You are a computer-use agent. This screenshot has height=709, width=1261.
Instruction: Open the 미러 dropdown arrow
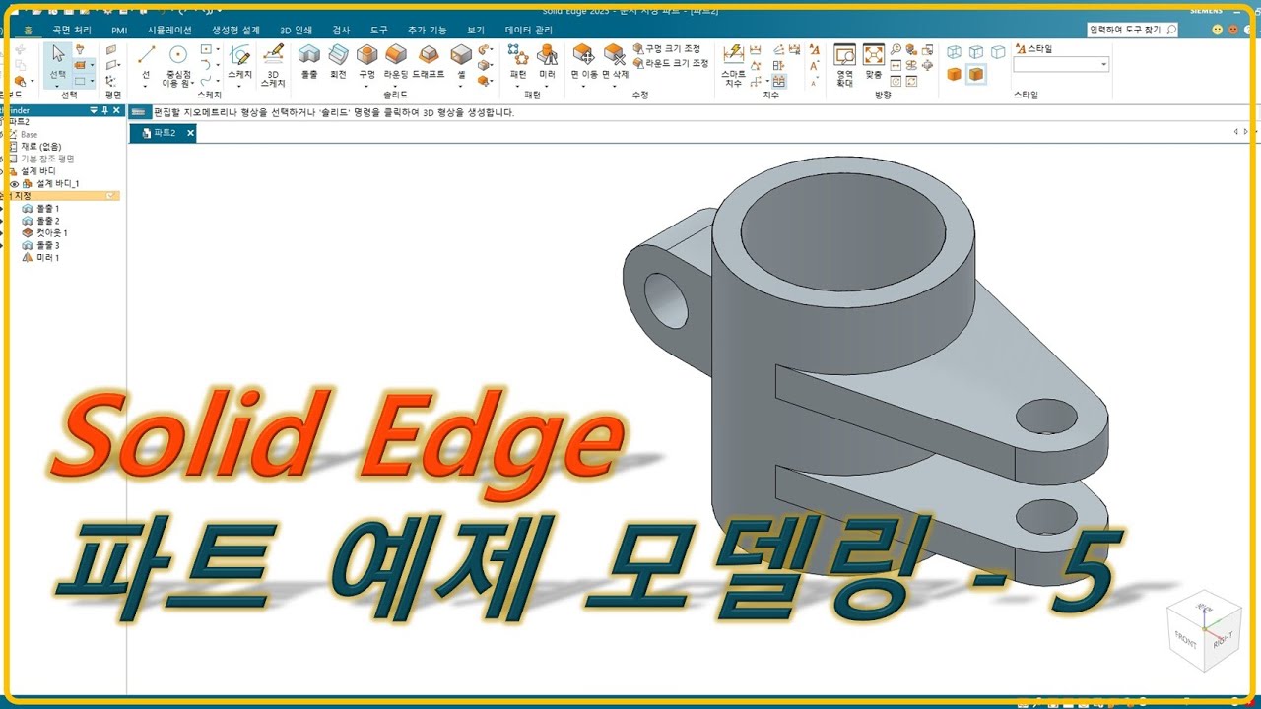[x=547, y=87]
